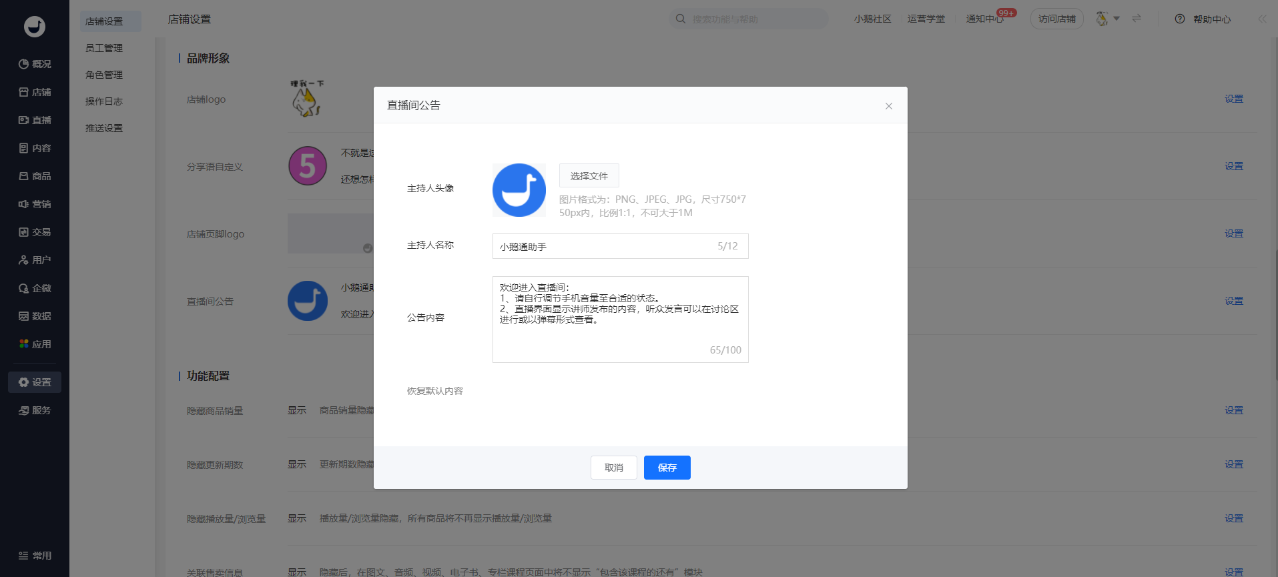
Task: Open 设置 section in sidebar
Action: [35, 382]
